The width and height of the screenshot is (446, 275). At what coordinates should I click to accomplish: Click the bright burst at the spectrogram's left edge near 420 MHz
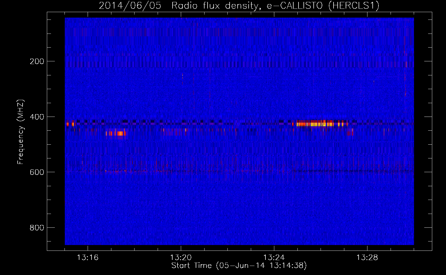coord(70,124)
